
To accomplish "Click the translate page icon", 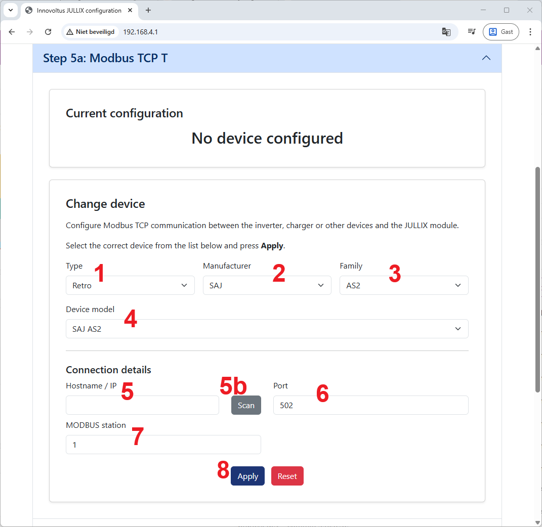I will [x=446, y=32].
